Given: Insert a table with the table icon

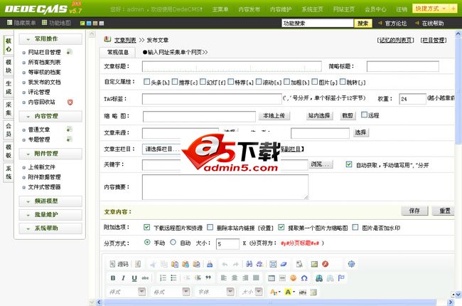Looking at the screenshot, I should tap(272, 278).
